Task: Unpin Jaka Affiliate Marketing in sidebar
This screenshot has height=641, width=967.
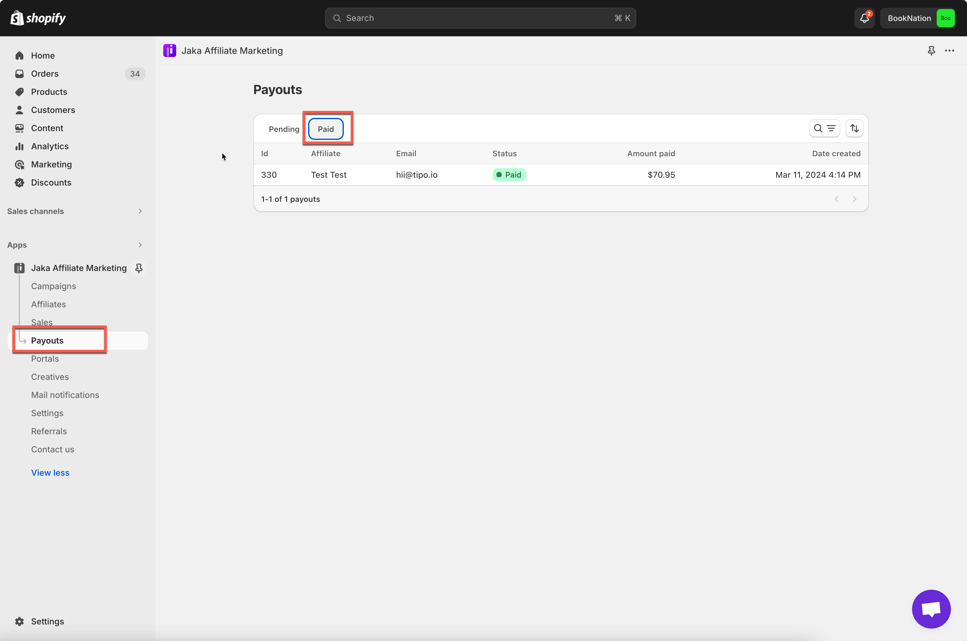Action: (139, 268)
